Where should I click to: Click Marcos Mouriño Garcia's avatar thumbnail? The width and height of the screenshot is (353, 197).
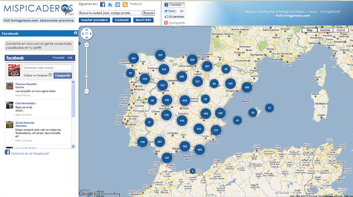click(x=10, y=86)
